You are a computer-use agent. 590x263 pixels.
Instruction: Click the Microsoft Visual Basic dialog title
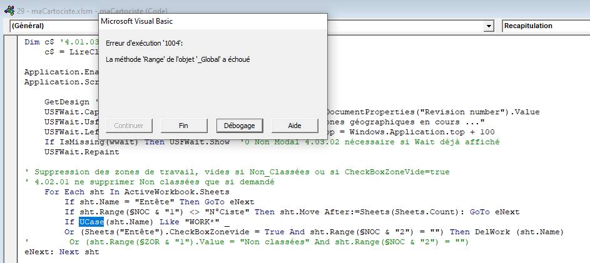[137, 22]
